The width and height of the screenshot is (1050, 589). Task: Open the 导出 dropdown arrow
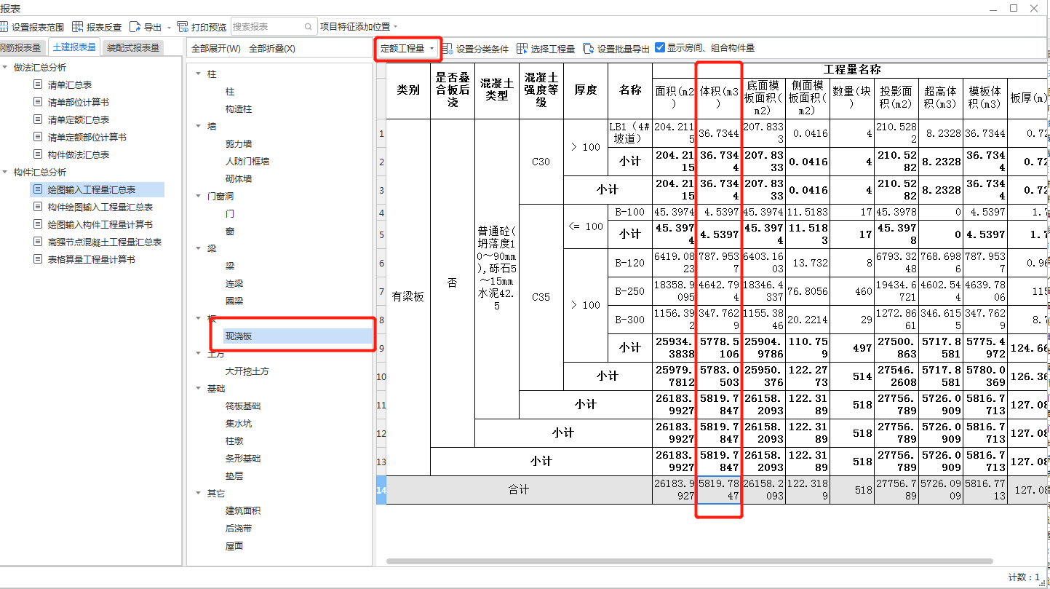click(x=169, y=28)
